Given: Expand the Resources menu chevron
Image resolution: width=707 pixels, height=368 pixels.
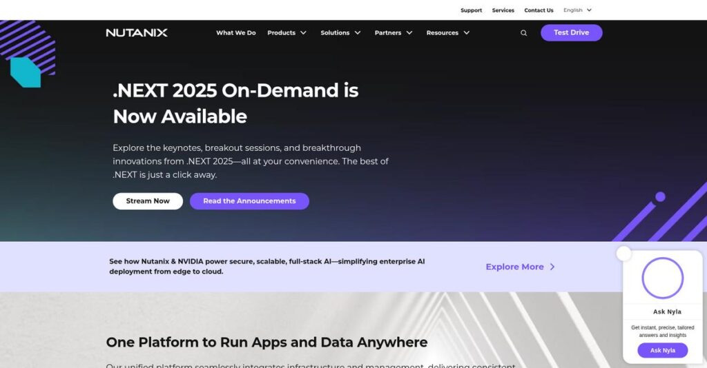Looking at the screenshot, I should (x=467, y=33).
